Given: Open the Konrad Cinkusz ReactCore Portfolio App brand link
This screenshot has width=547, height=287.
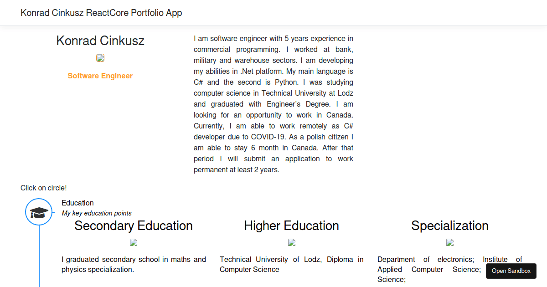Looking at the screenshot, I should tap(101, 13).
